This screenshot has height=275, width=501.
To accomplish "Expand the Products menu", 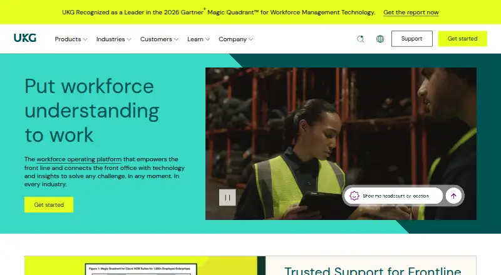I will [x=71, y=39].
